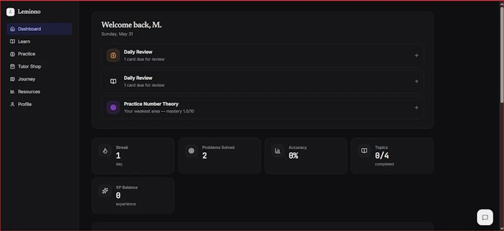504x231 pixels.
Task: Open the chat bubble button
Action: [x=485, y=218]
